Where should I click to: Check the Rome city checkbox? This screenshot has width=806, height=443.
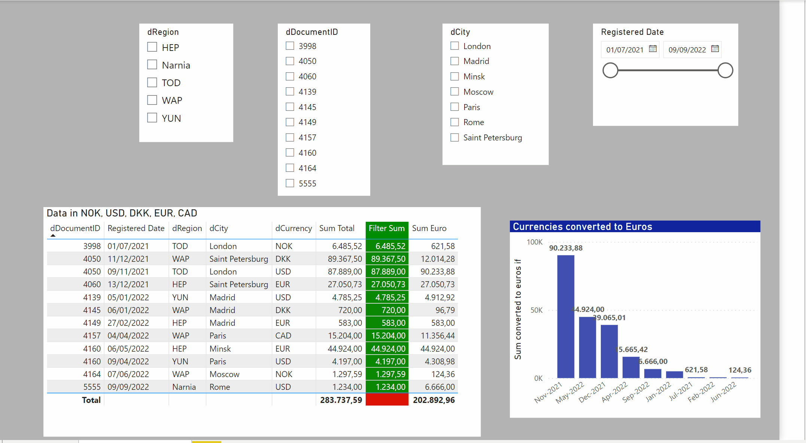click(454, 122)
